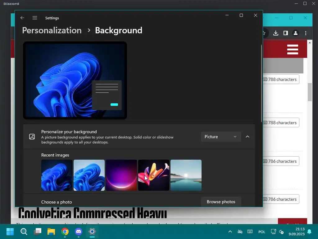Open Chrome three-dot menu
This screenshot has height=239, width=318.
point(306,33)
